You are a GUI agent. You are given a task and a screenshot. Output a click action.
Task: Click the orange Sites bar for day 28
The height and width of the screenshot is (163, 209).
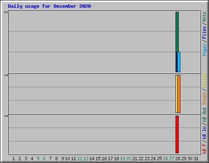click(179, 94)
